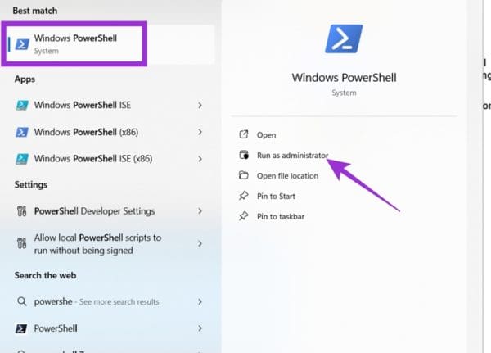Screen dimensions: 491x353
Task: Open the PowerShell web search suggestion
Action: [108, 328]
